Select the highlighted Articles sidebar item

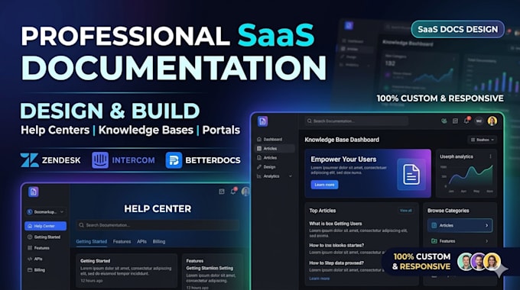click(x=275, y=149)
